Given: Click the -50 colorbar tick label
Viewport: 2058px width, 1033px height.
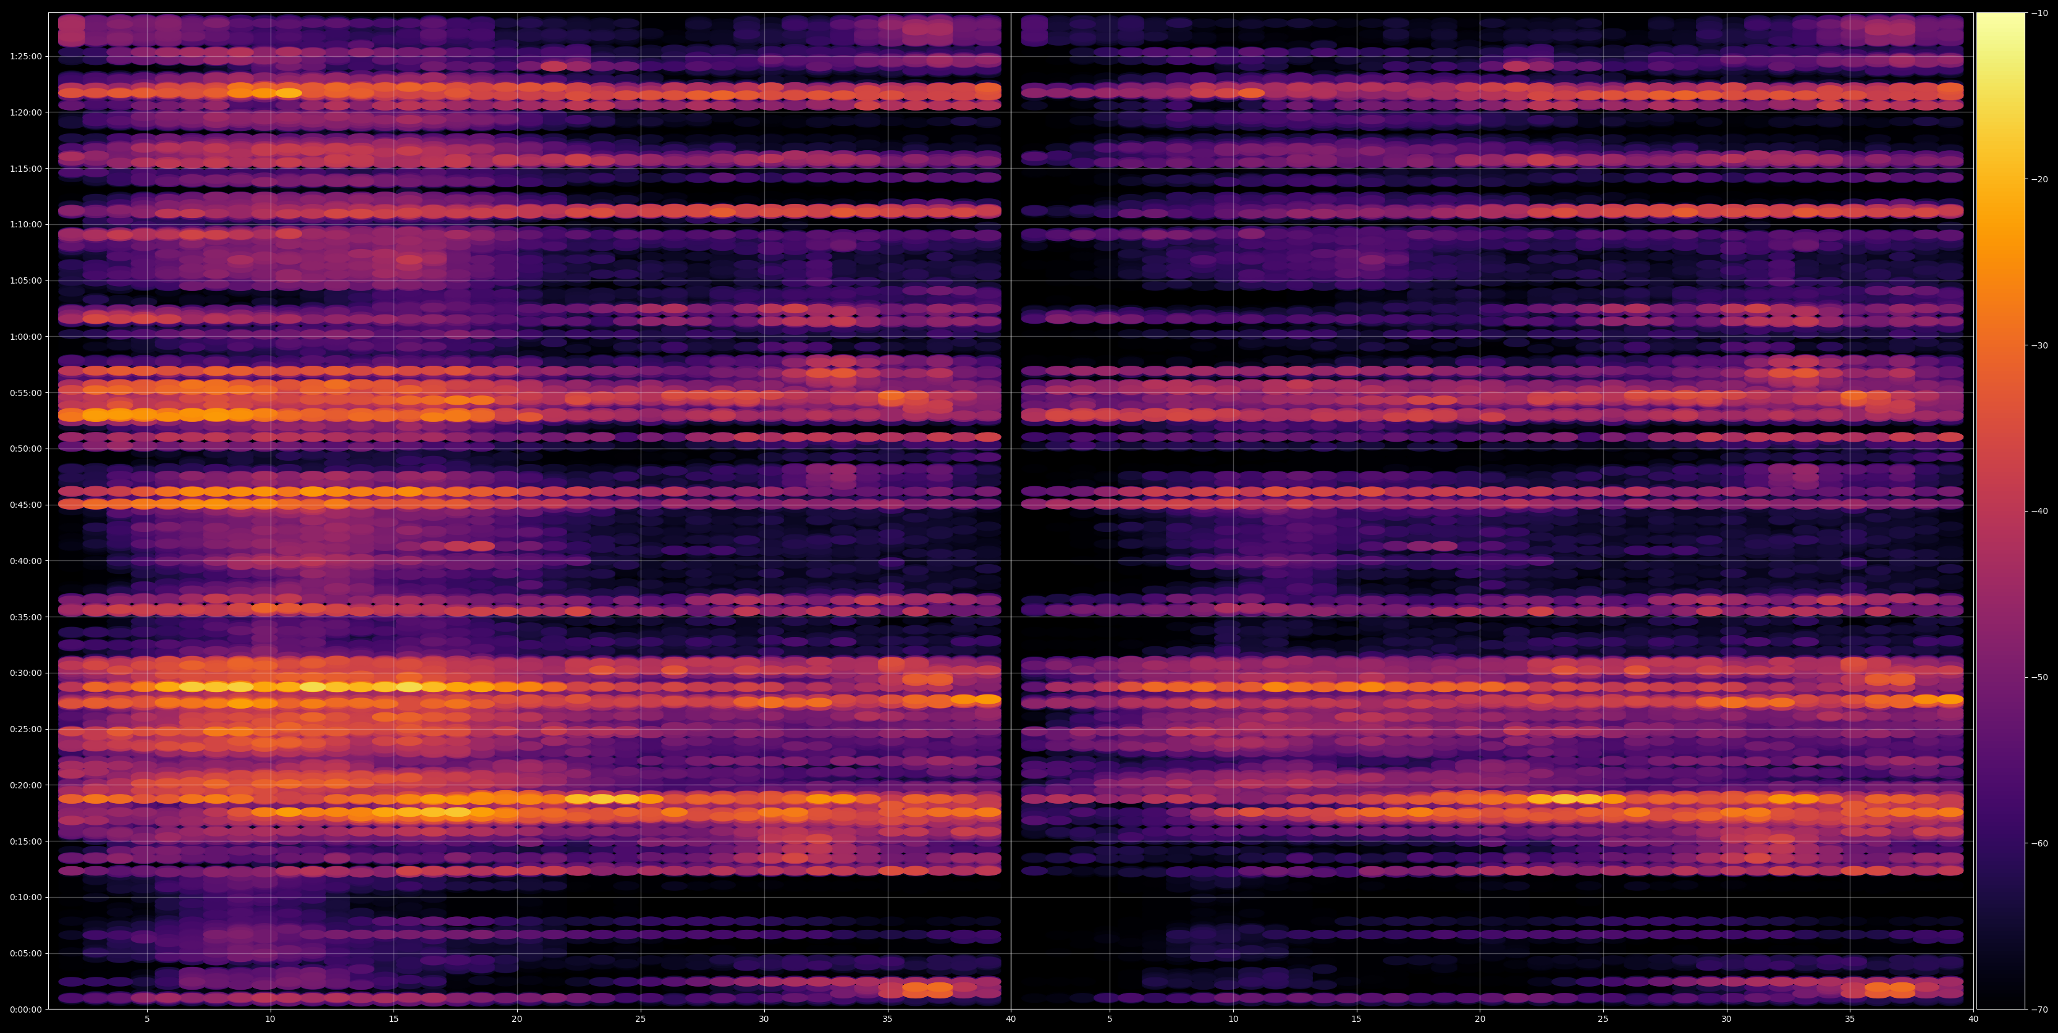Looking at the screenshot, I should (2039, 678).
